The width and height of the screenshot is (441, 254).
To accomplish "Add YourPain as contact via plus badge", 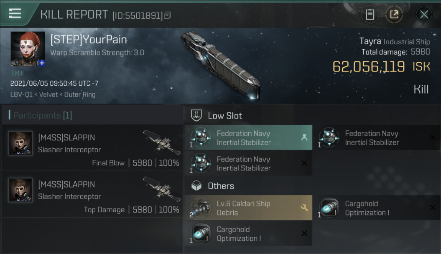I will [42, 63].
